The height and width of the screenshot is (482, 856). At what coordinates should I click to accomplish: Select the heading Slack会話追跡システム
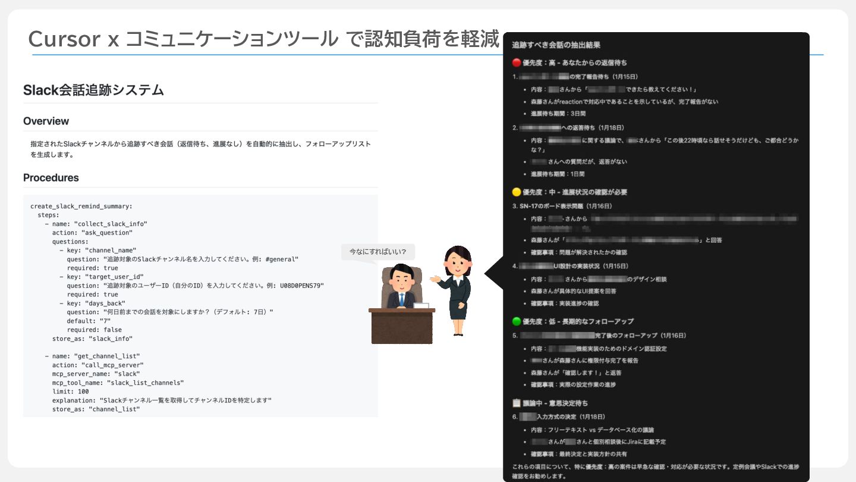(93, 90)
